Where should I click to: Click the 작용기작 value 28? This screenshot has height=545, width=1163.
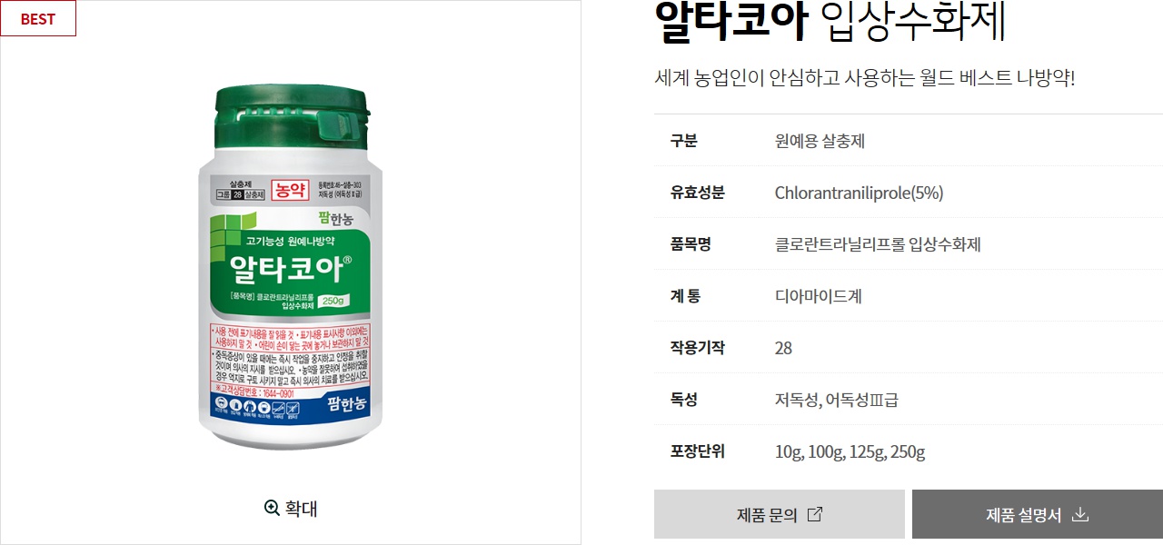(783, 348)
